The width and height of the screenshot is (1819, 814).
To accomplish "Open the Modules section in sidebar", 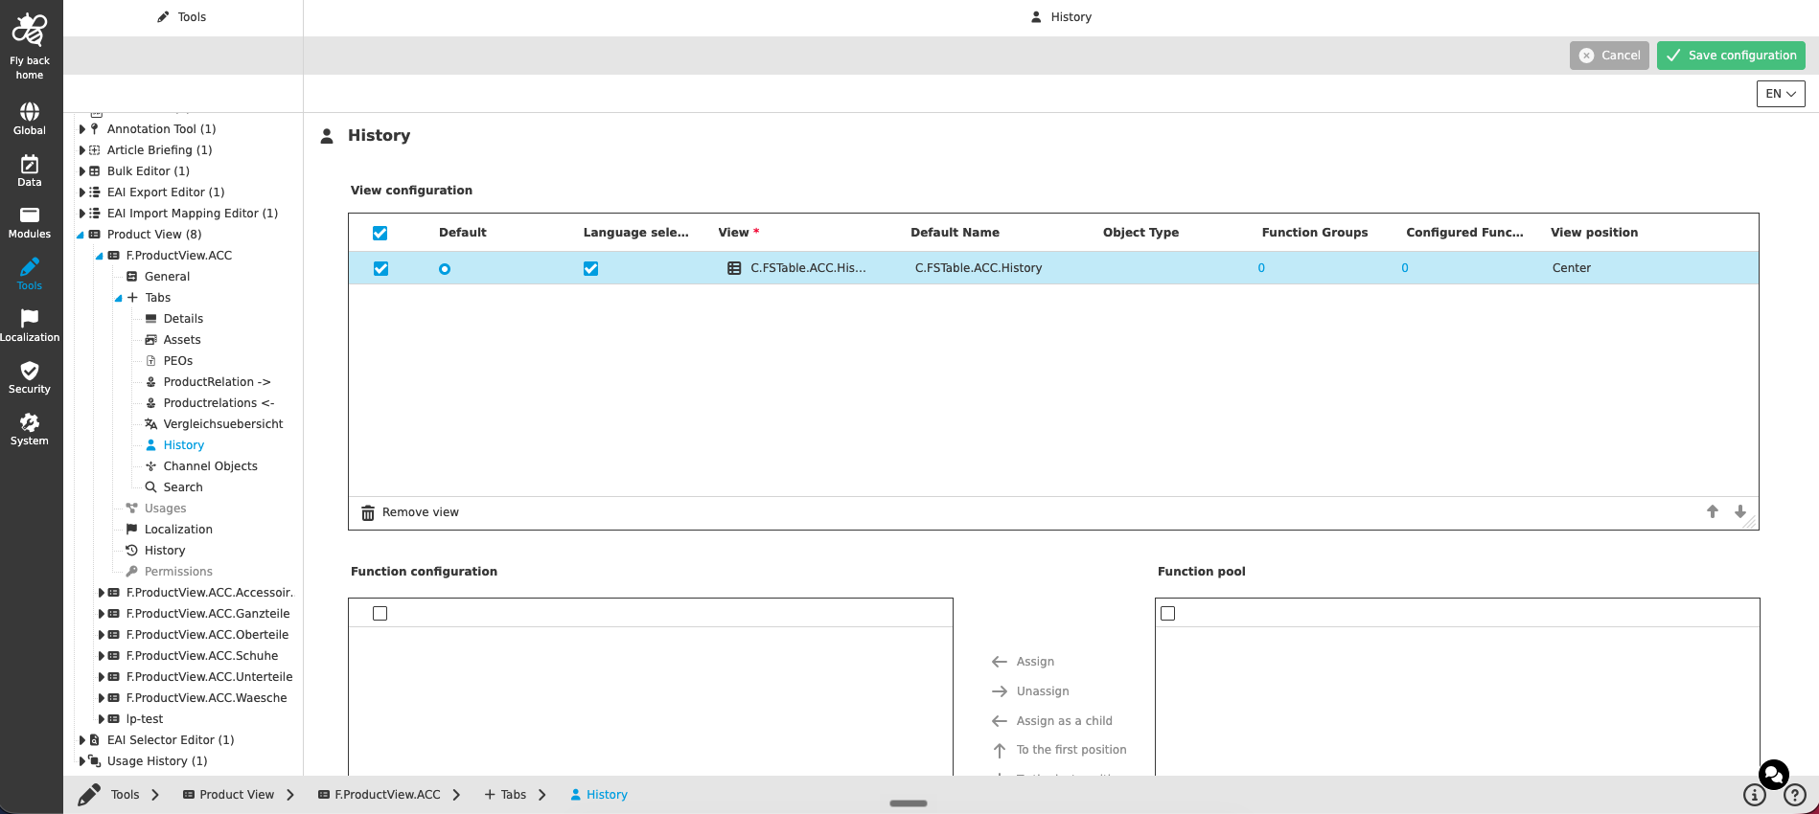I will point(30,222).
